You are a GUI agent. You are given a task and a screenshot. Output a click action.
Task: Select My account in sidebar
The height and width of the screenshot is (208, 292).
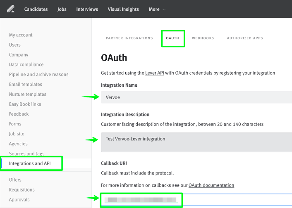pyautogui.click(x=21, y=35)
